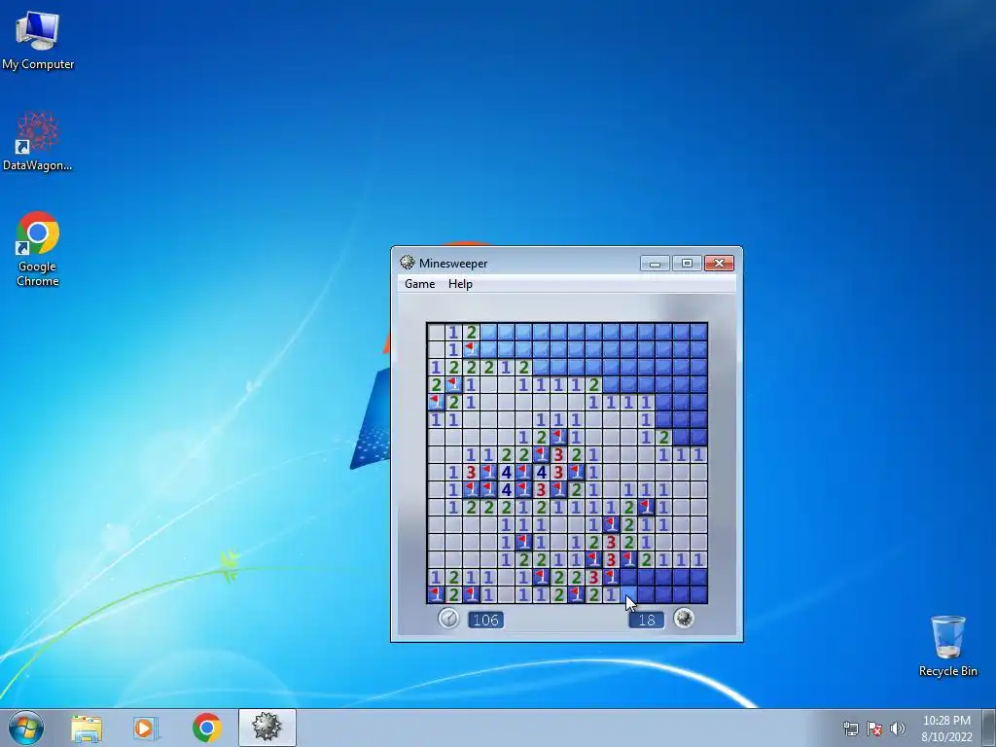Click the timer clock icon in Minesweeper
996x747 pixels.
pos(448,618)
